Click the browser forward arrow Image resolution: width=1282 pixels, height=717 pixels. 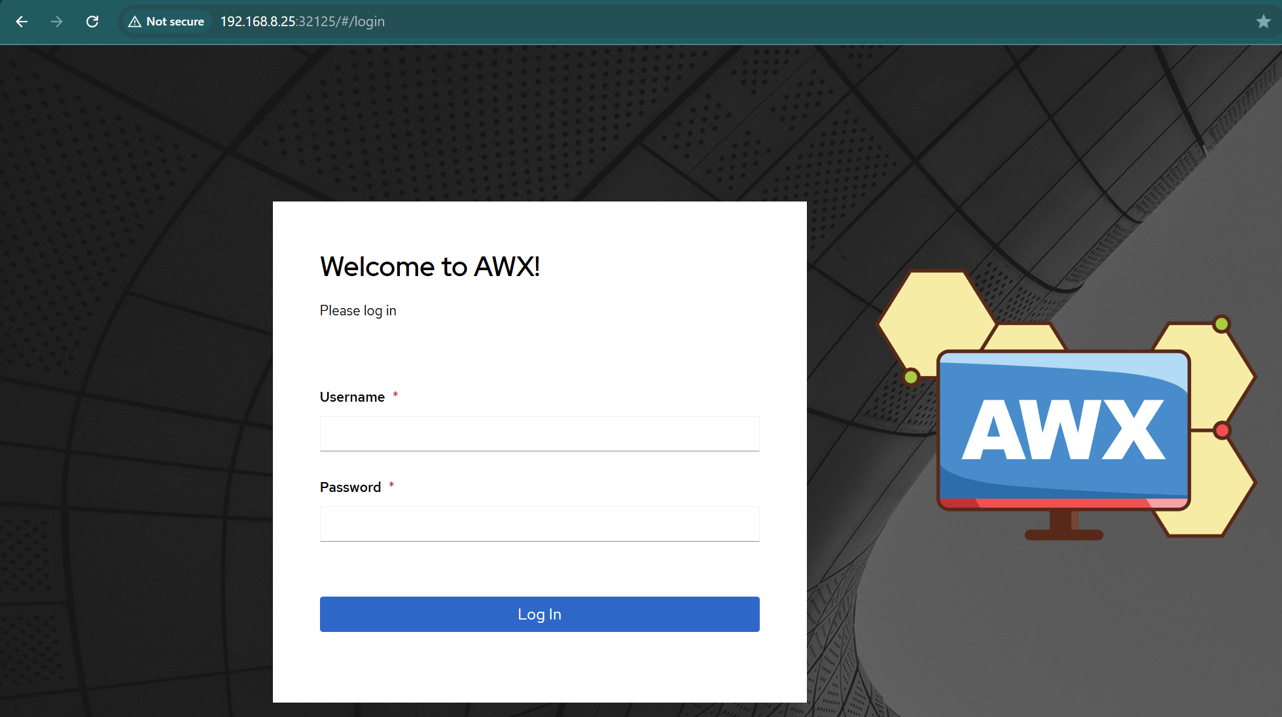pyautogui.click(x=57, y=22)
